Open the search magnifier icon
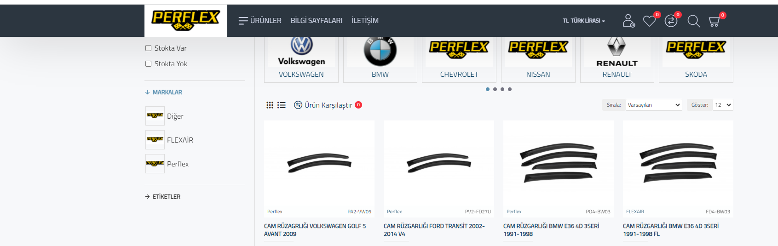Image resolution: width=778 pixels, height=246 pixels. [693, 21]
